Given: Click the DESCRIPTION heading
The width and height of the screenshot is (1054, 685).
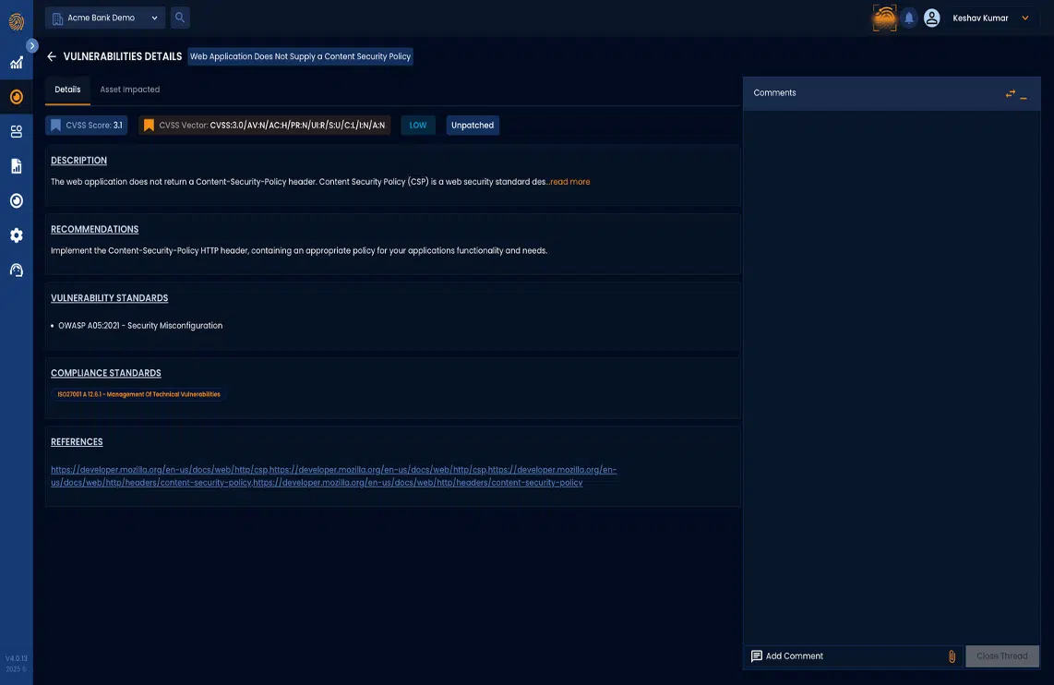Looking at the screenshot, I should pyautogui.click(x=78, y=161).
